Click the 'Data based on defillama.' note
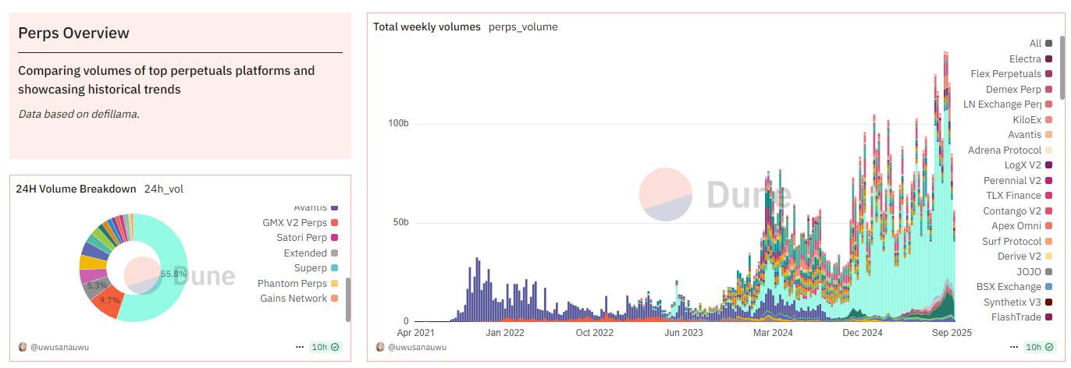Viewport: 1071px width, 368px height. tap(79, 114)
